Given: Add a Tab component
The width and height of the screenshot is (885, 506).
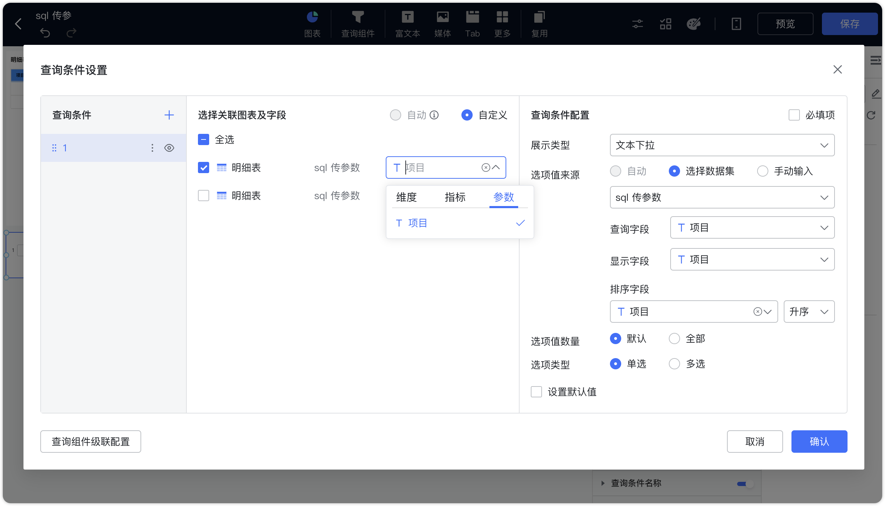Looking at the screenshot, I should tap(472, 24).
